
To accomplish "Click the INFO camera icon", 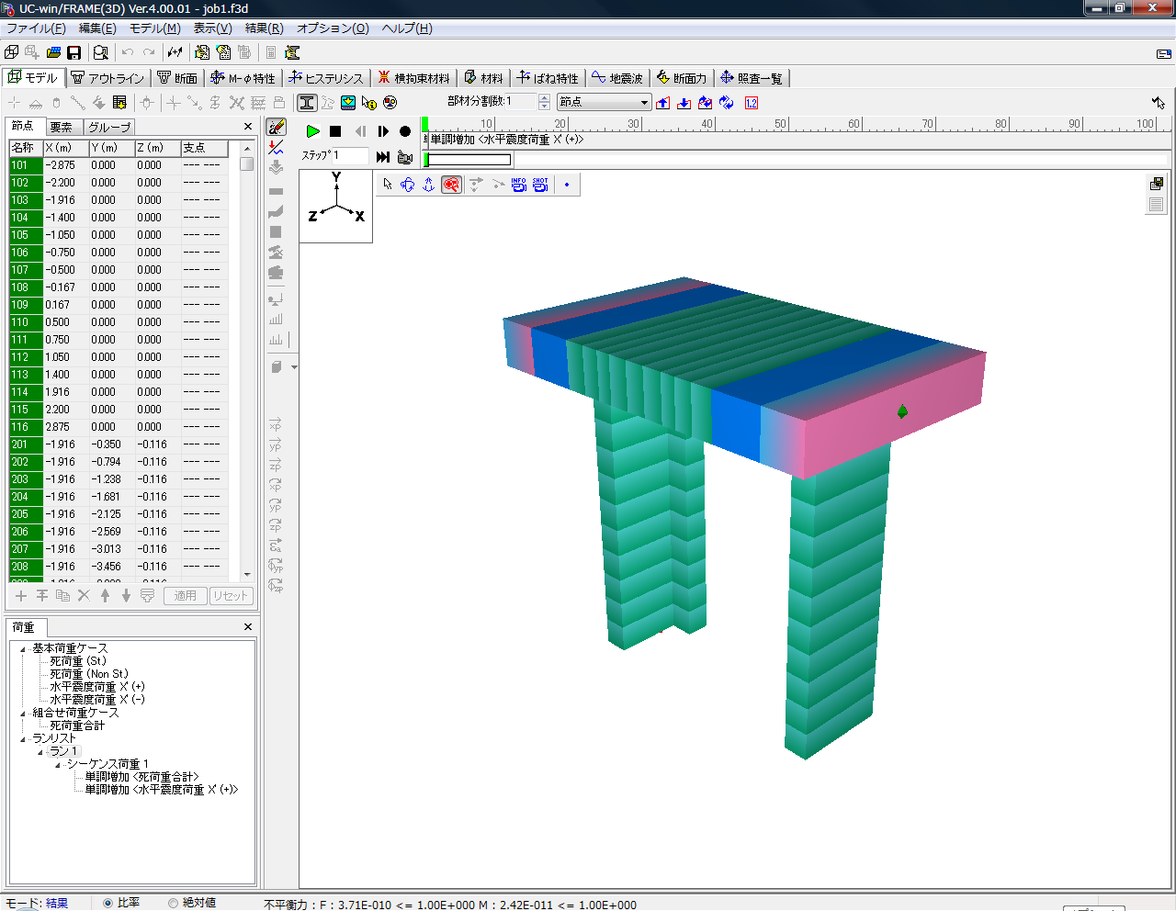I will click(x=519, y=185).
